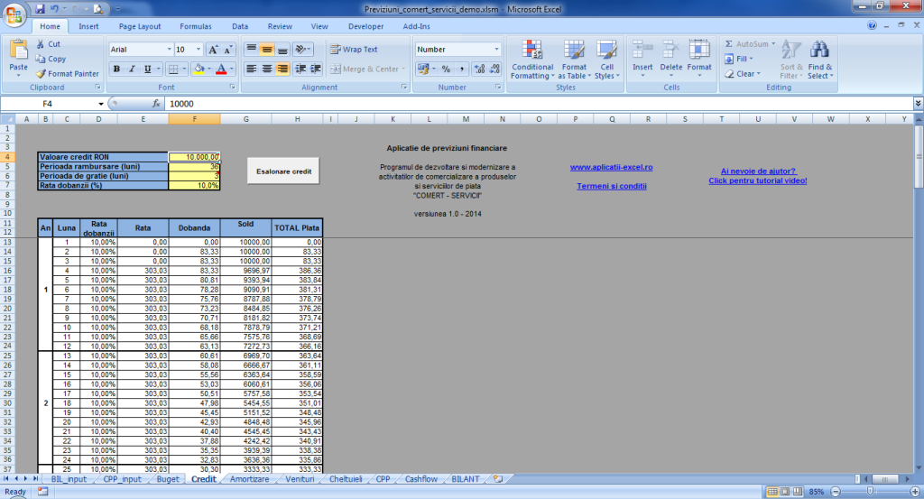Click the Delete cells icon
The height and width of the screenshot is (499, 924).
click(x=670, y=50)
